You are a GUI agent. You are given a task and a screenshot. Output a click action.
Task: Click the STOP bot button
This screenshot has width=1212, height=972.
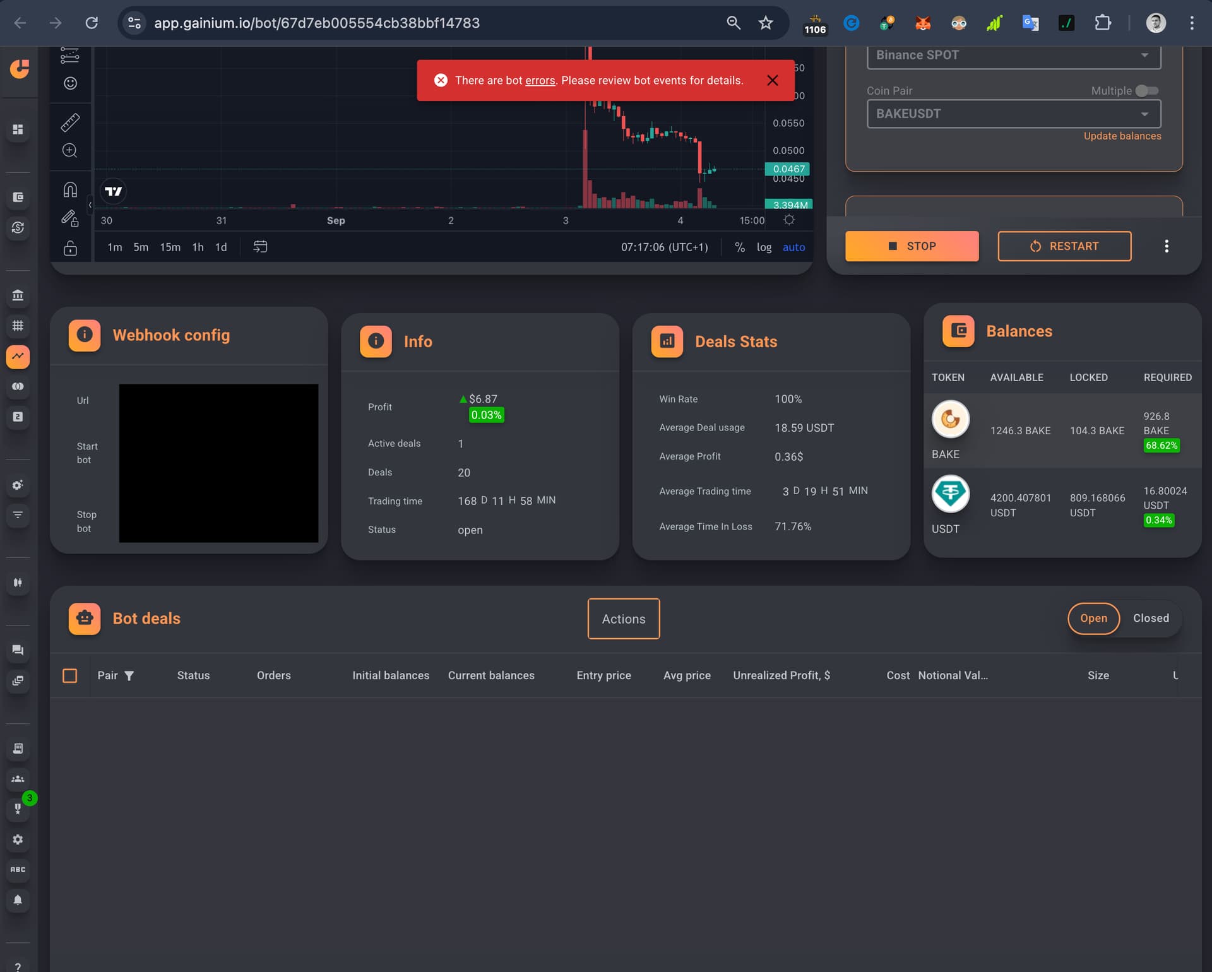pos(912,246)
